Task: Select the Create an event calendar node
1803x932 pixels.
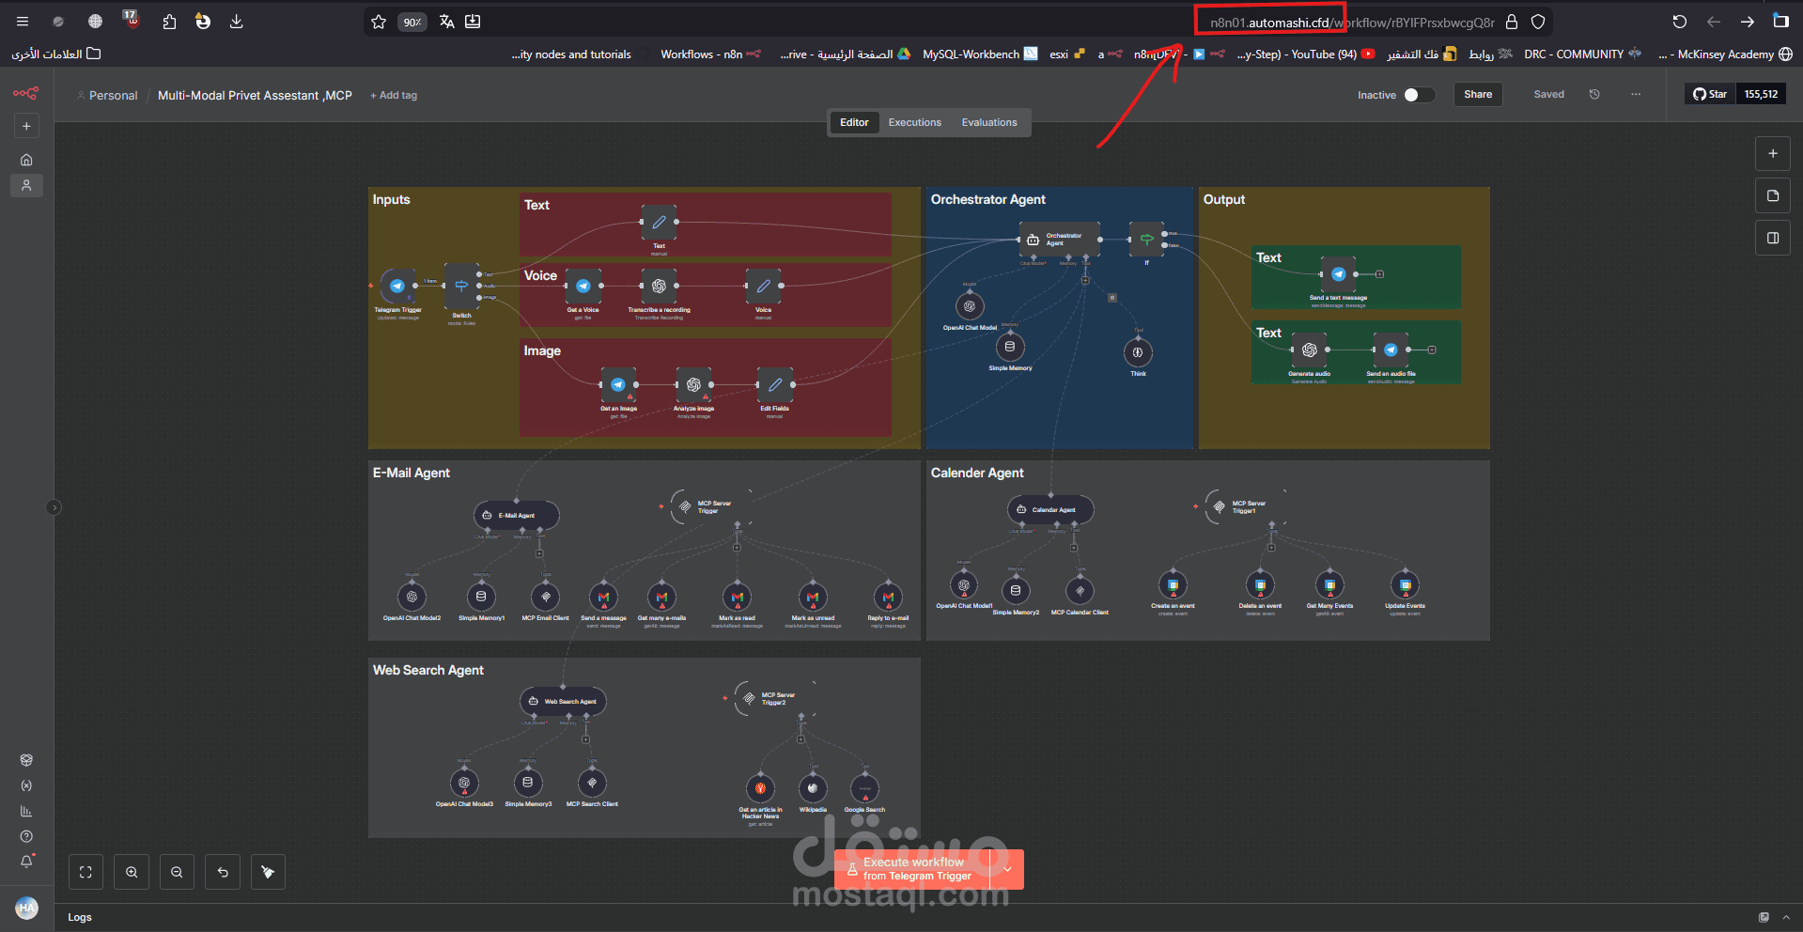Action: point(1173,584)
